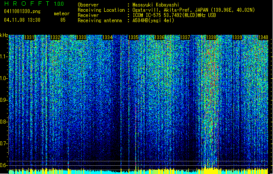Click the 1.0.0 version number

click(x=59, y=4)
